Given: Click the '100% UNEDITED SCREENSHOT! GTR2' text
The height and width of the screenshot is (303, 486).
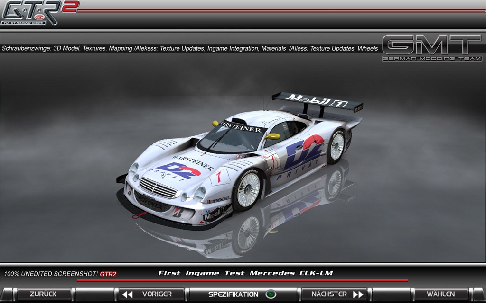Looking at the screenshot, I should coord(60,274).
